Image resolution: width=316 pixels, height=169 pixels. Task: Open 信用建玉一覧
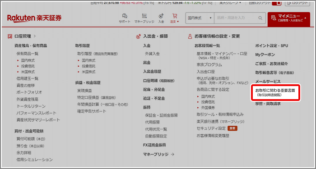coord(28,78)
